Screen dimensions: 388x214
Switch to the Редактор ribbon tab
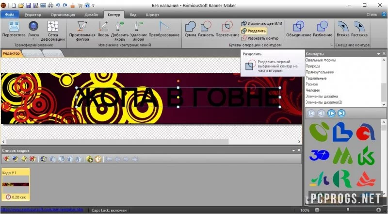(32, 15)
